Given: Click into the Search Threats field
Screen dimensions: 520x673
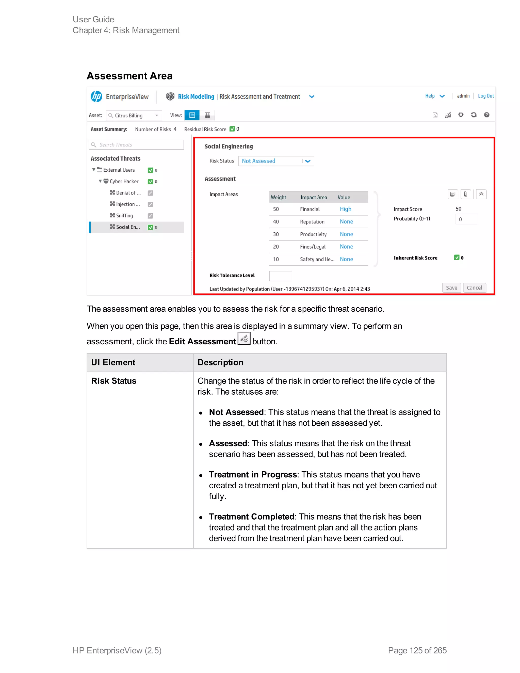Looking at the screenshot, I should click(136, 145).
